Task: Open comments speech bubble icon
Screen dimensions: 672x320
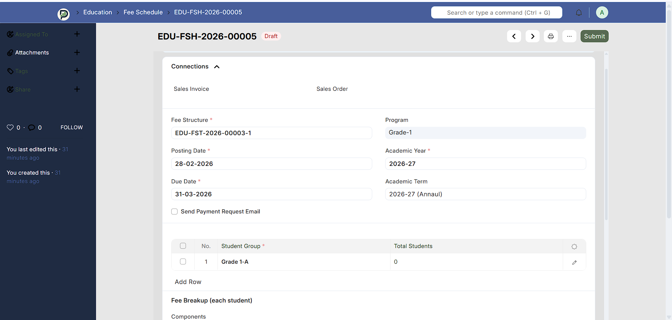Action: click(32, 128)
